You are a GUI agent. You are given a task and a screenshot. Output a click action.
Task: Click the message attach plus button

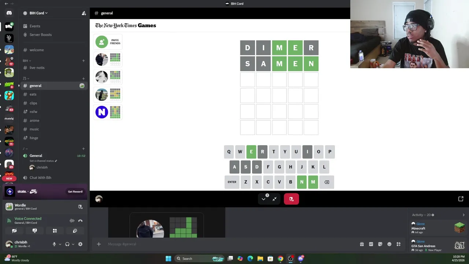[x=99, y=244]
